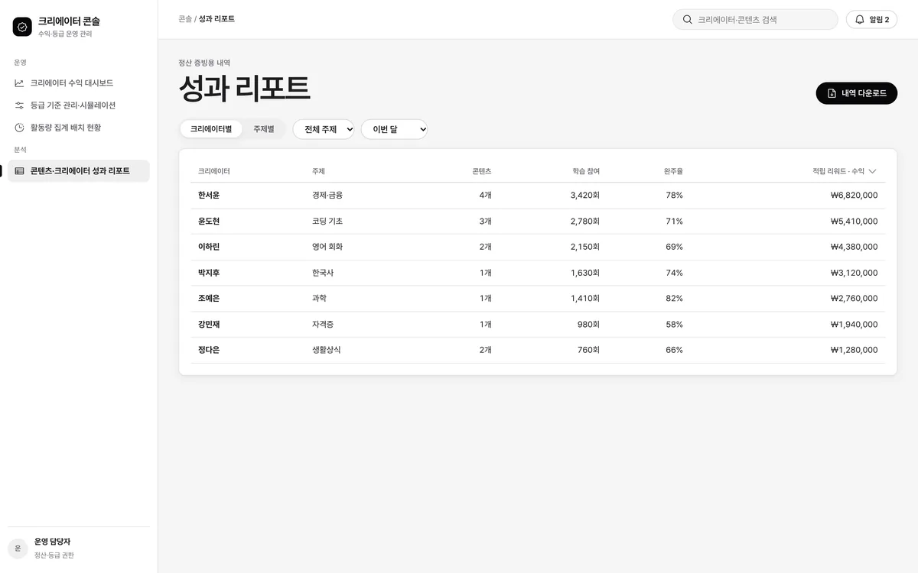Click the 크리에이터 콘솔 logo icon
Image resolution: width=918 pixels, height=573 pixels.
coord(22,27)
